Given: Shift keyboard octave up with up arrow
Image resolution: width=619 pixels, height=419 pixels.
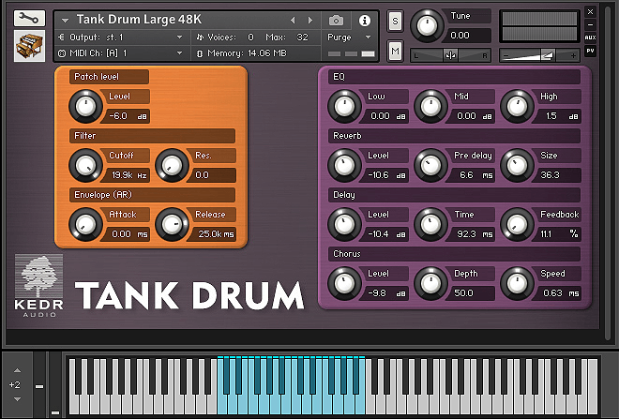Looking at the screenshot, I should [x=17, y=370].
